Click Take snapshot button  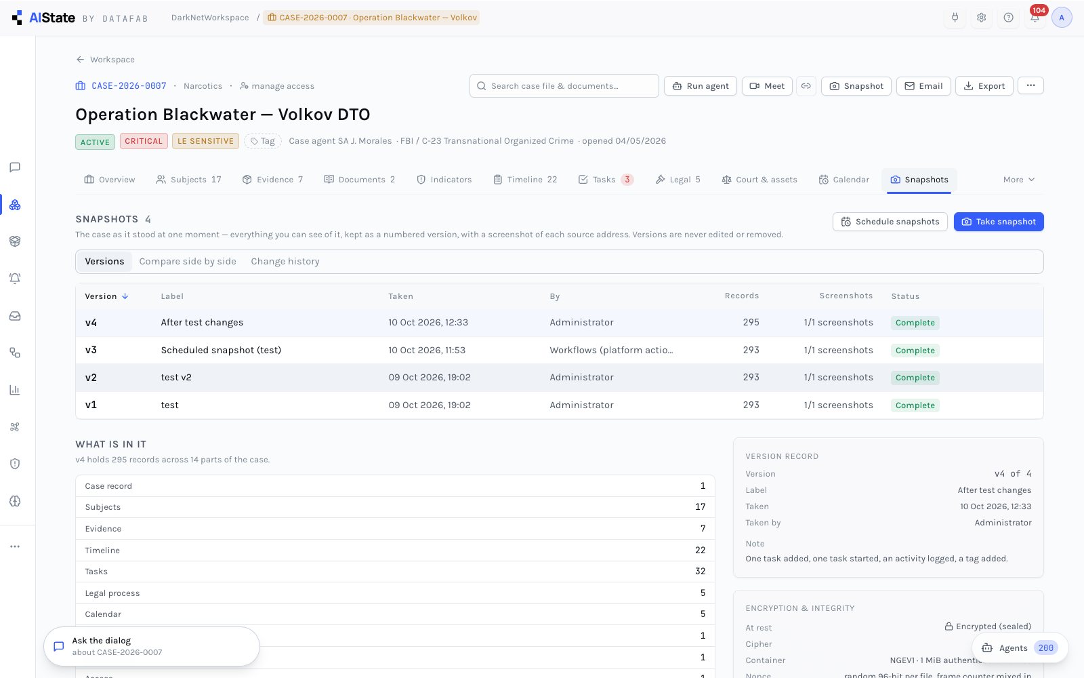[999, 222]
